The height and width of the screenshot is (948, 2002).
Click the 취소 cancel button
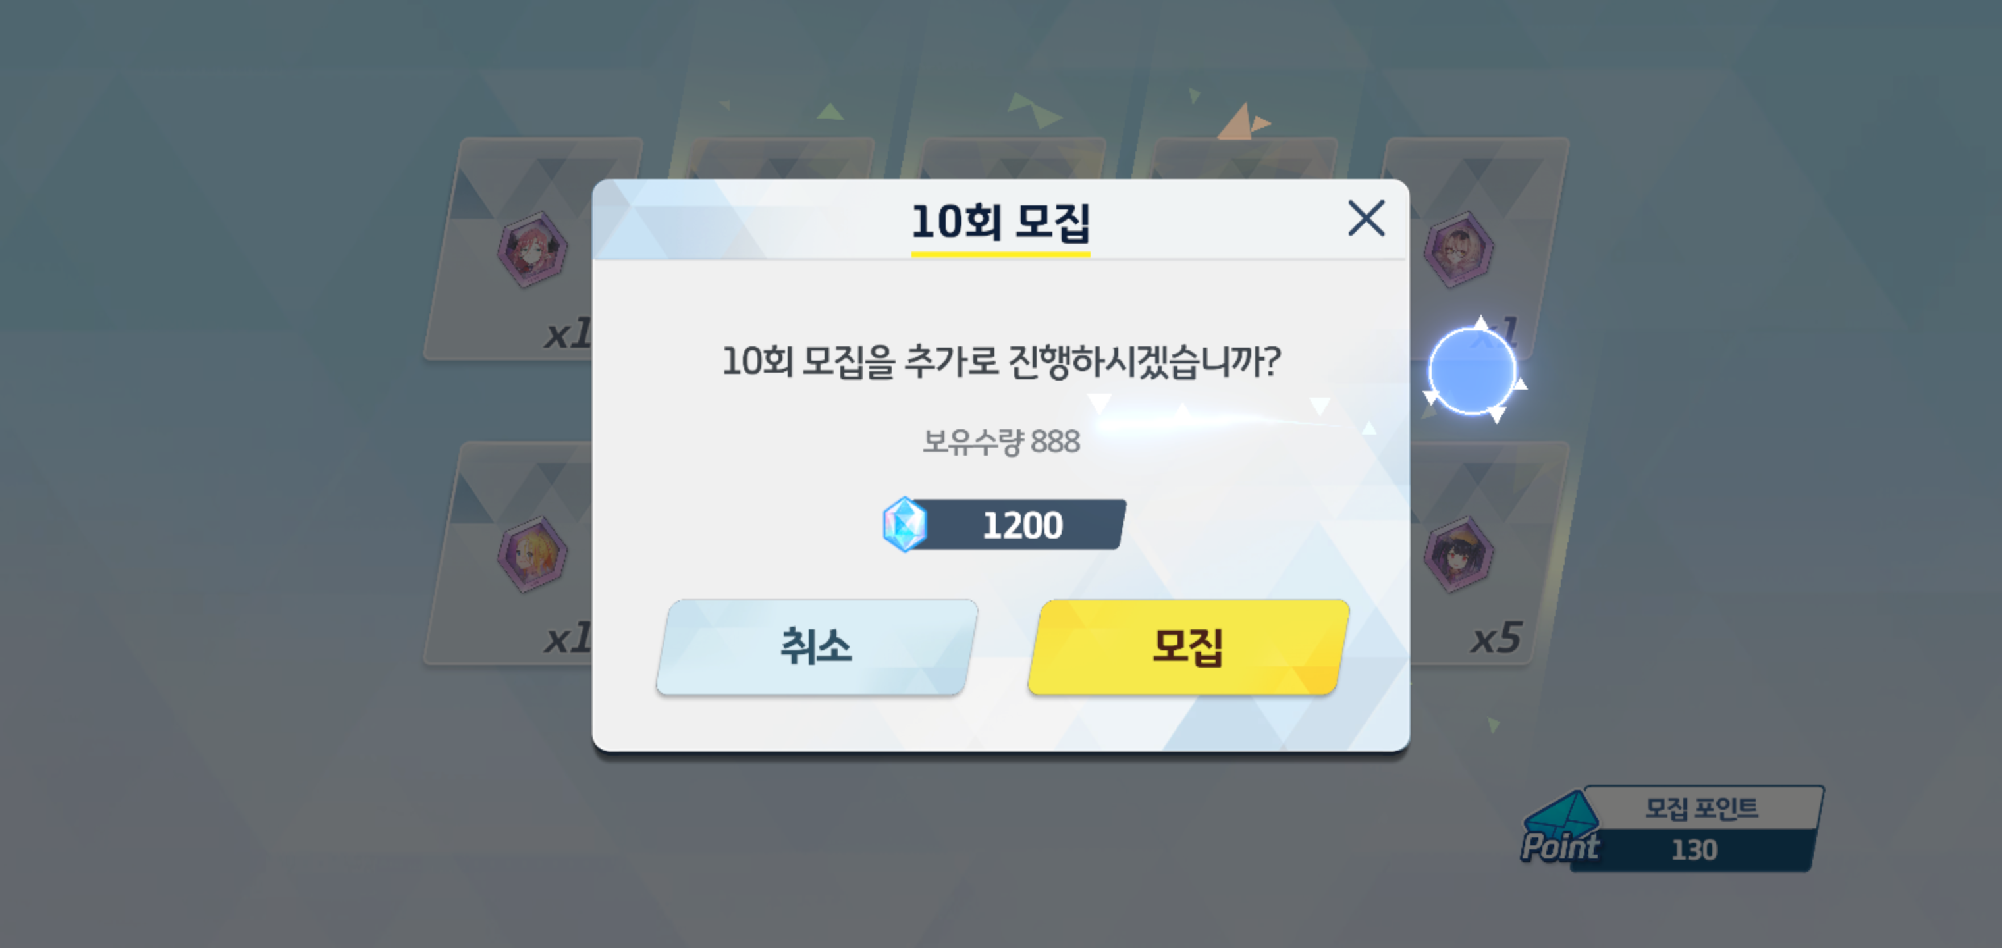click(x=817, y=646)
